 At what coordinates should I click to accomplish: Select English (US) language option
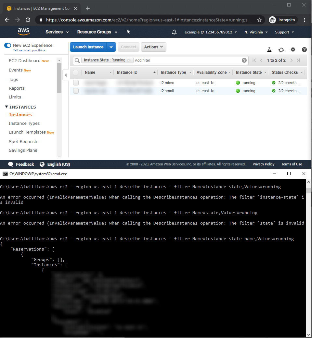tap(58, 164)
